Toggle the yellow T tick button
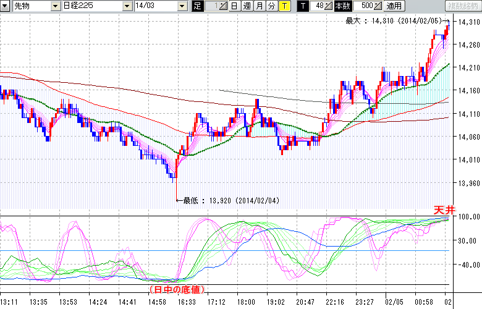The width and height of the screenshot is (482, 309). pyautogui.click(x=284, y=6)
